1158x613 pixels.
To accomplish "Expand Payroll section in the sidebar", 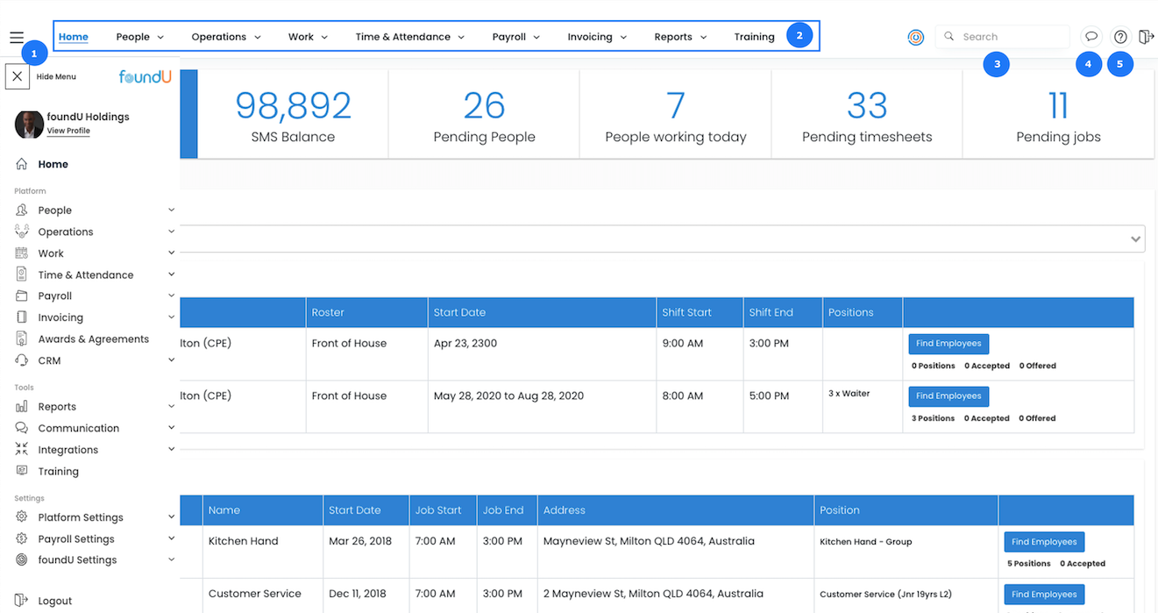I will (x=171, y=296).
